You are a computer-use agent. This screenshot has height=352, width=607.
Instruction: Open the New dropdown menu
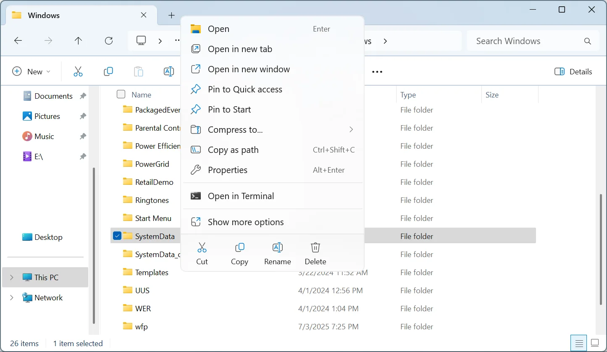point(32,71)
